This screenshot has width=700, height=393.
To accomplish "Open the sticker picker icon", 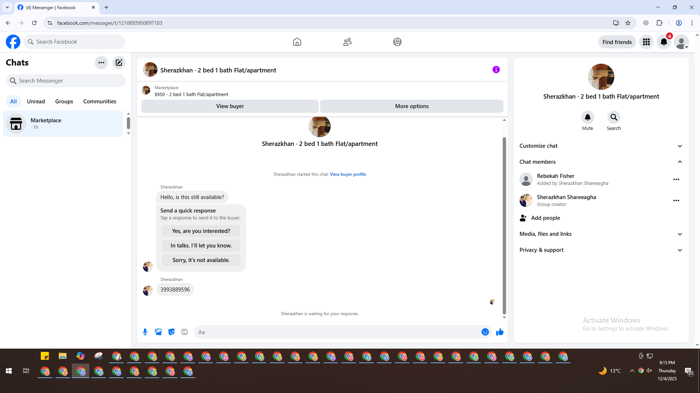I will 171,332.
